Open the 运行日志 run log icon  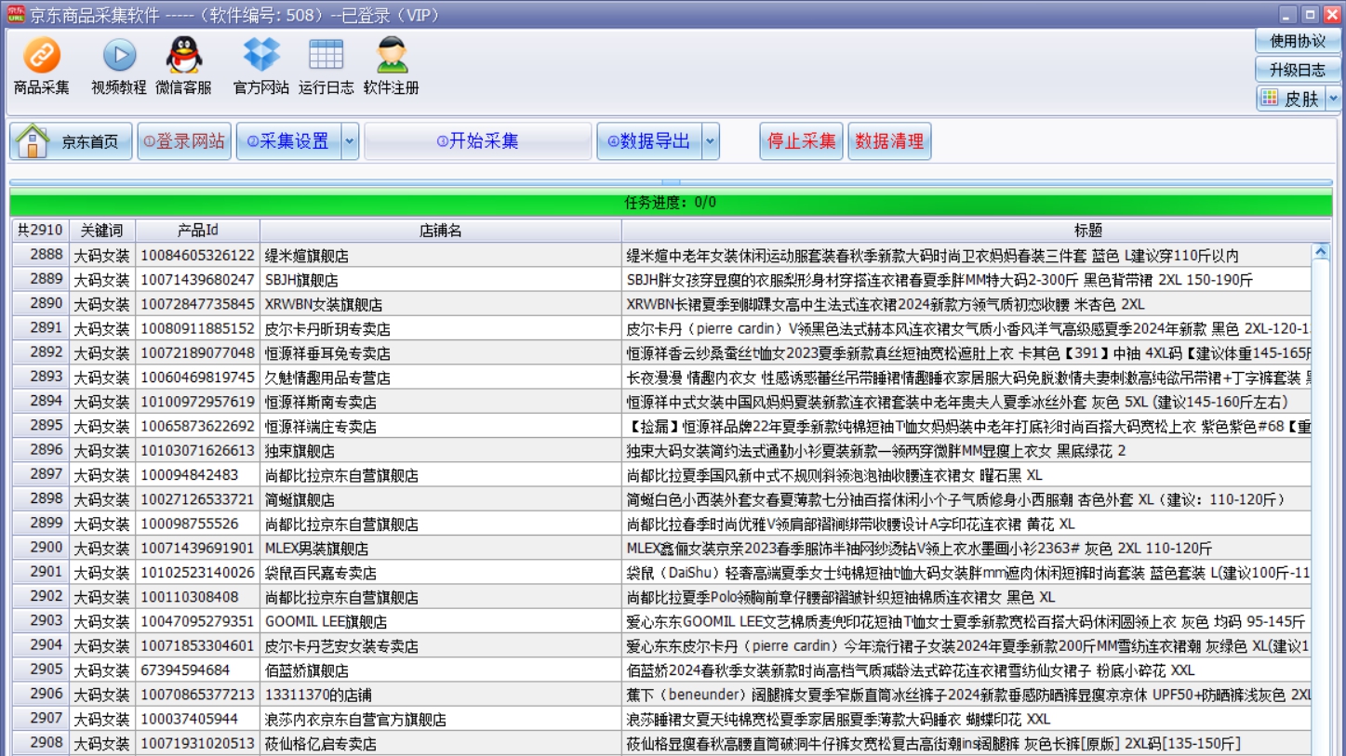(326, 56)
